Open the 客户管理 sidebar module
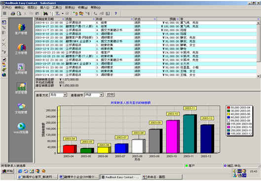 21,29
